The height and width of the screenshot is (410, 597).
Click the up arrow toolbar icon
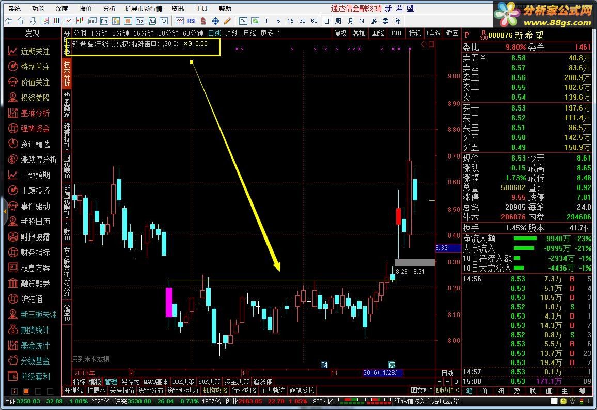[21, 21]
